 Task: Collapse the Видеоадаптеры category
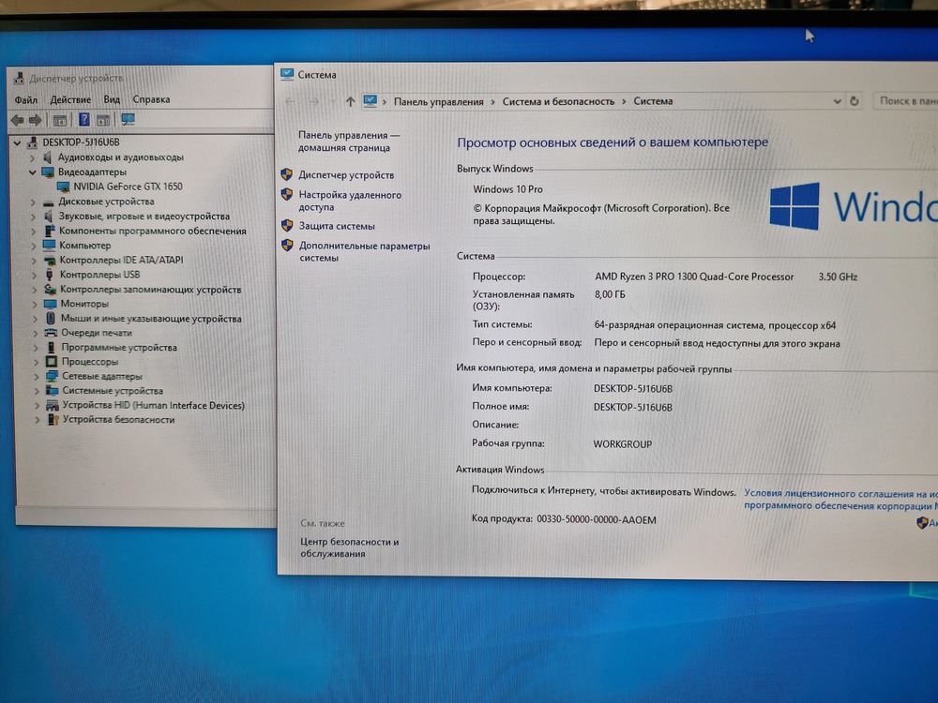32,172
